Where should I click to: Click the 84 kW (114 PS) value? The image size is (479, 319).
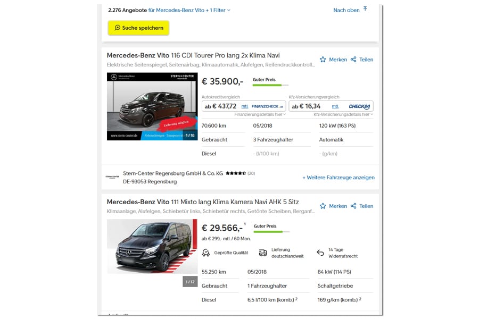tap(334, 272)
